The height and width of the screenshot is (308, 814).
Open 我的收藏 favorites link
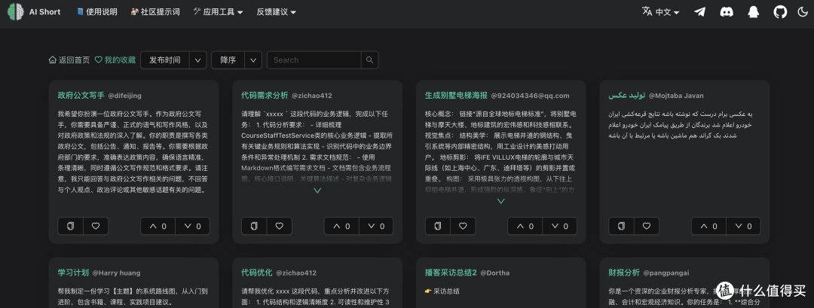tap(115, 60)
